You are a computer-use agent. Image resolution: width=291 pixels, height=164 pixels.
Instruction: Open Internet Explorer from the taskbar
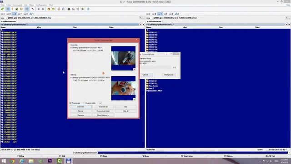click(22, 161)
